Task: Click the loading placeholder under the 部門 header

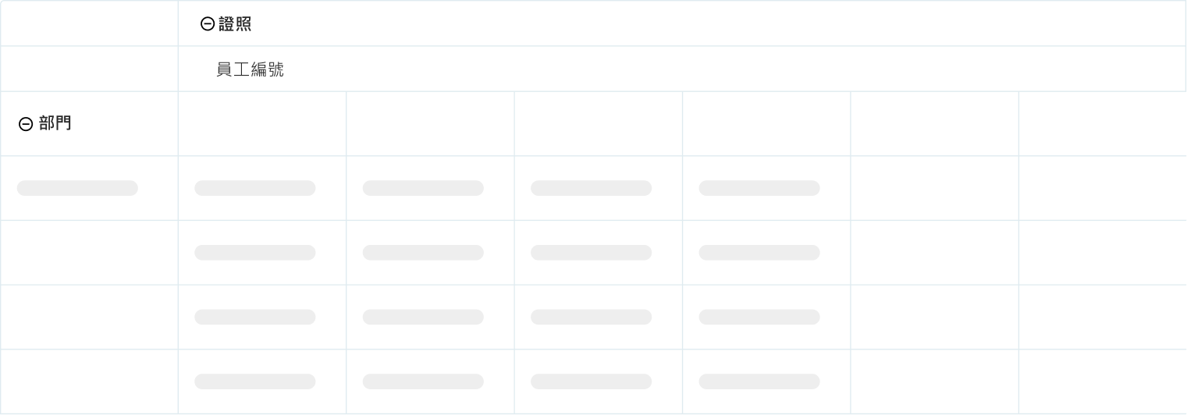Action: click(x=77, y=188)
